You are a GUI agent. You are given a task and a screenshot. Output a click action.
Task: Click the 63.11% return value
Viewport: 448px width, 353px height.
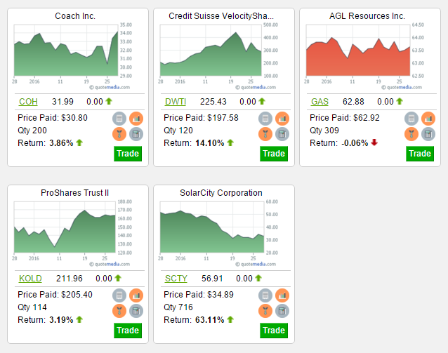[210, 319]
